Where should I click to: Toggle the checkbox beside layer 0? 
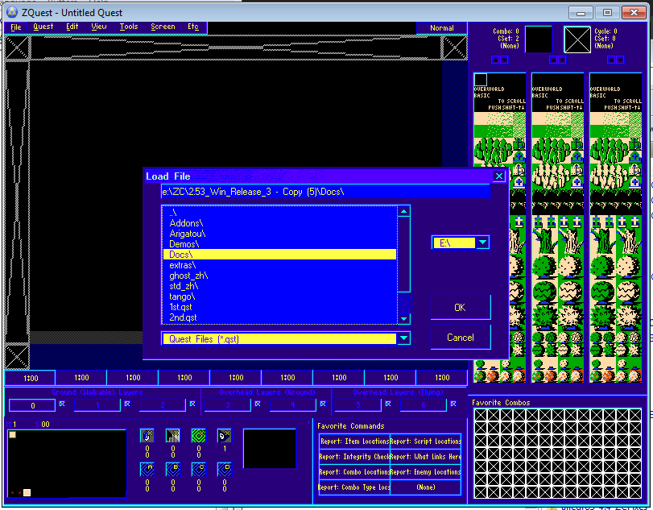[62, 404]
